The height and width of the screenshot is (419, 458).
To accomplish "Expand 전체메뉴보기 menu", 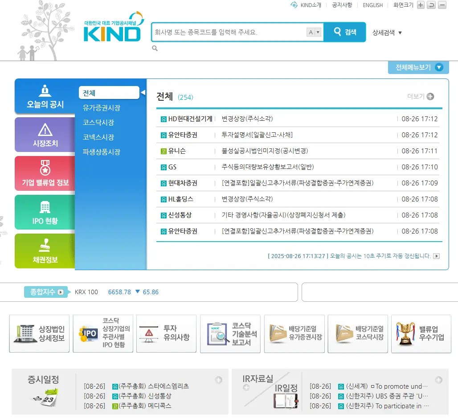I will (x=418, y=67).
